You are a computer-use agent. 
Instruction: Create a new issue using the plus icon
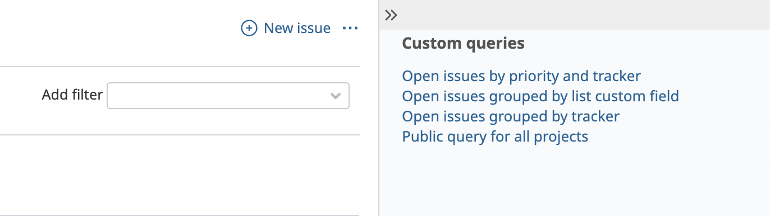click(x=249, y=28)
